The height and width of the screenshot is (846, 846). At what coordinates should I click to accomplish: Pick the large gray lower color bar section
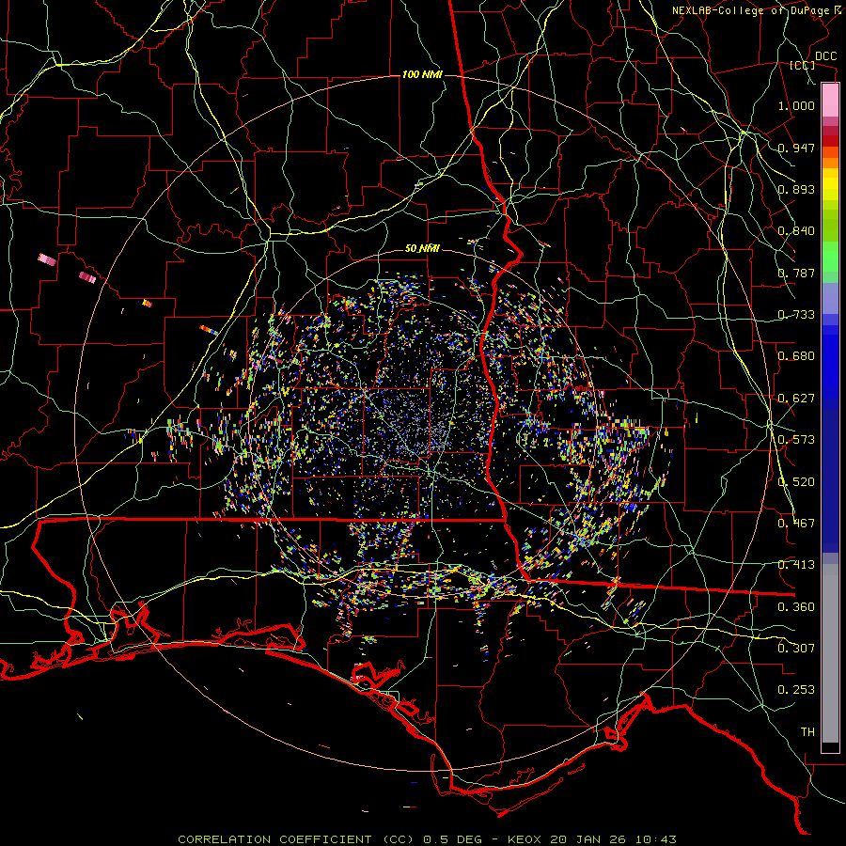click(830, 652)
